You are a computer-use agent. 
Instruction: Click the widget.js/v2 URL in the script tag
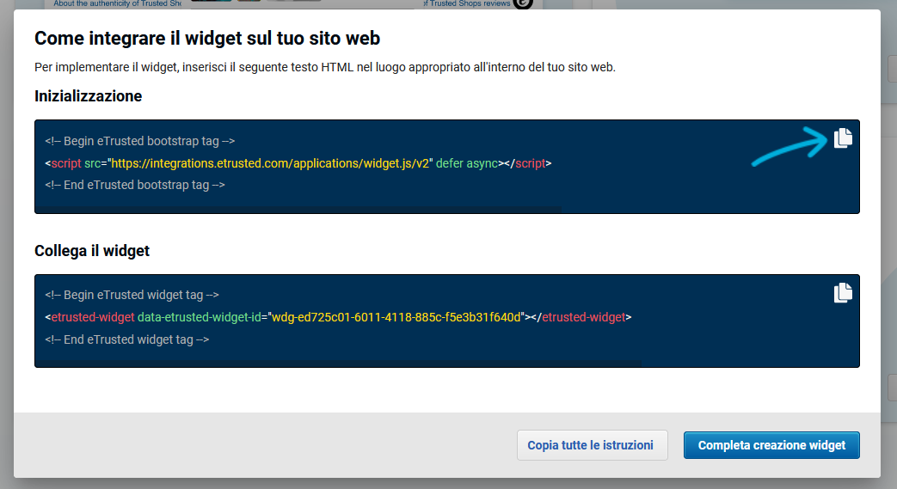coord(270,163)
